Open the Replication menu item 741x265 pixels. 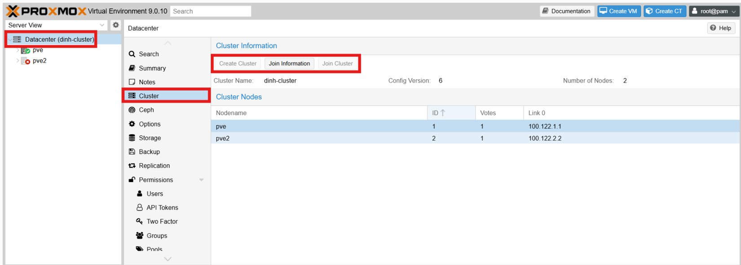[x=167, y=165]
